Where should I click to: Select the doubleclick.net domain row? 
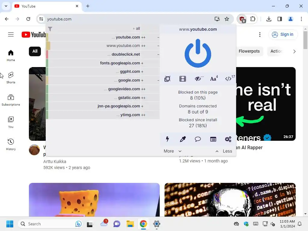[103, 54]
